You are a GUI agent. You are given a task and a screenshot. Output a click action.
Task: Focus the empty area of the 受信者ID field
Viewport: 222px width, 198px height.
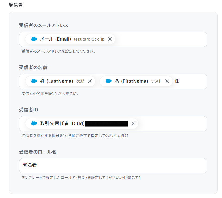pyautogui.click(x=173, y=124)
